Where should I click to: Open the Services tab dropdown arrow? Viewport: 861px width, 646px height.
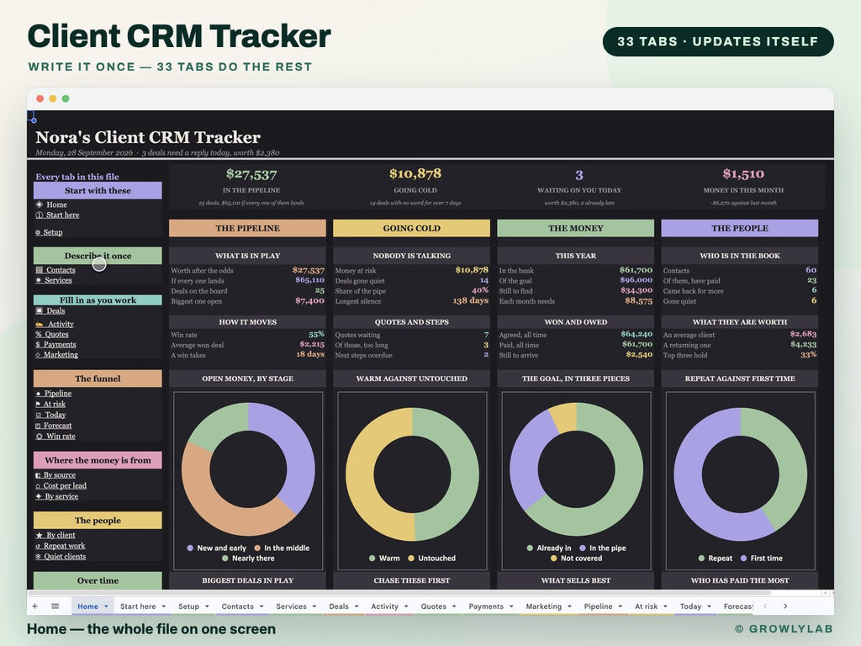pyautogui.click(x=314, y=606)
